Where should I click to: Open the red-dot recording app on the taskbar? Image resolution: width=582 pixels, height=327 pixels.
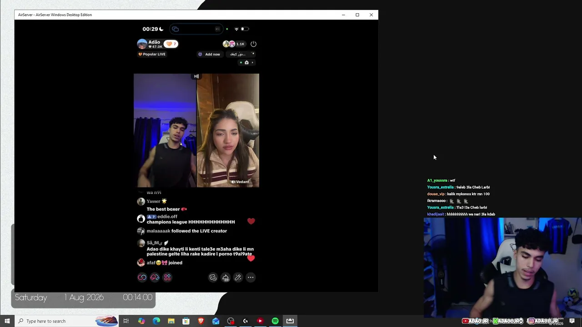231,321
